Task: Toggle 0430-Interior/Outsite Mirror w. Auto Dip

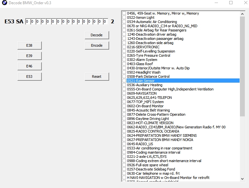Action: [x=124, y=68]
